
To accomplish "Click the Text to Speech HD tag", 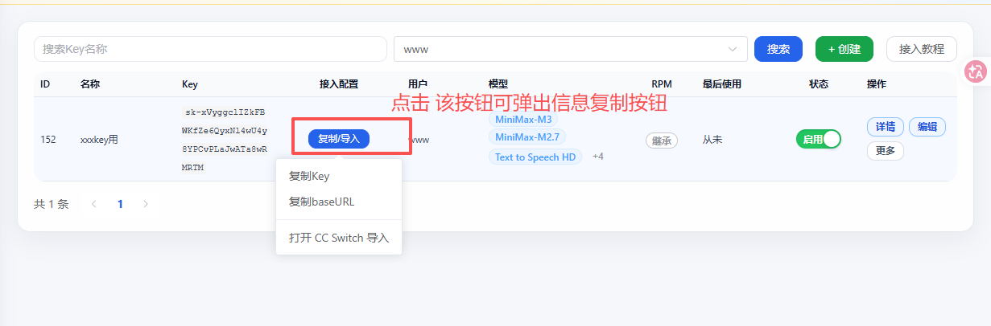I will 535,157.
